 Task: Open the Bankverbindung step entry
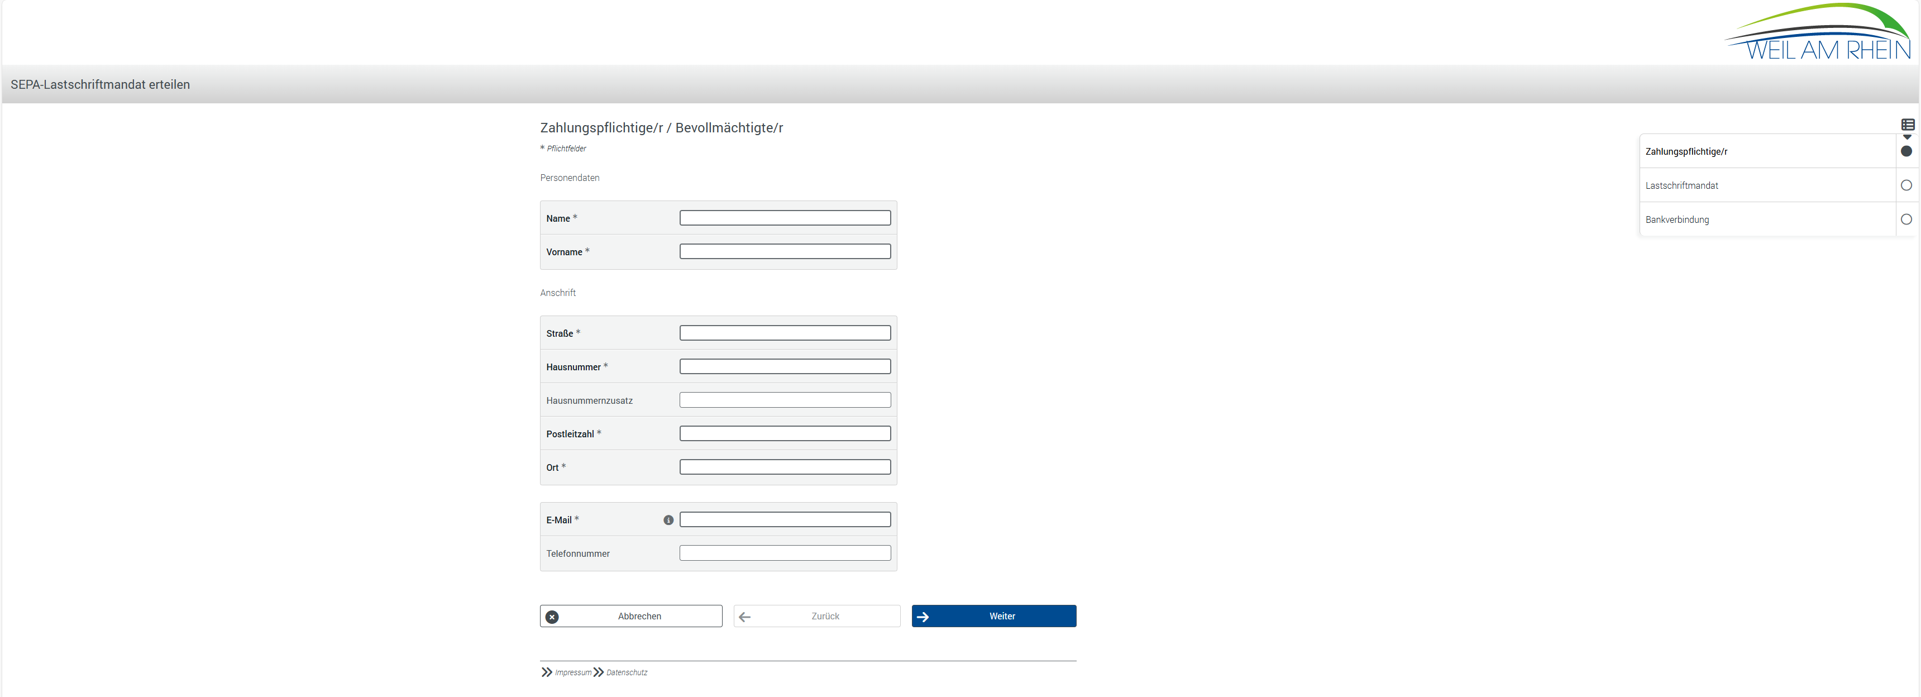[1677, 220]
